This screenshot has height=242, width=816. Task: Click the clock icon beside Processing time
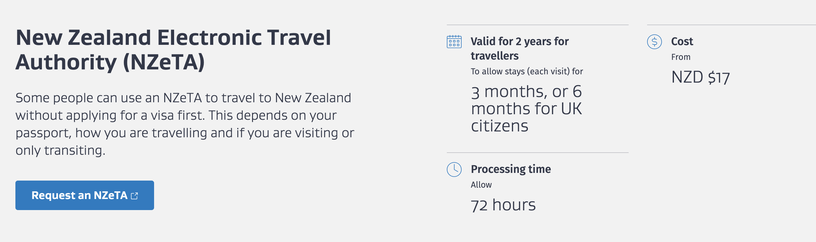tap(454, 170)
